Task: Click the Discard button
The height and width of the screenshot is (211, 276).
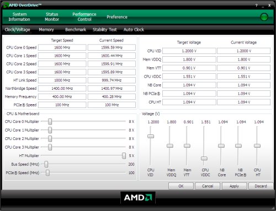Action: 261,186
